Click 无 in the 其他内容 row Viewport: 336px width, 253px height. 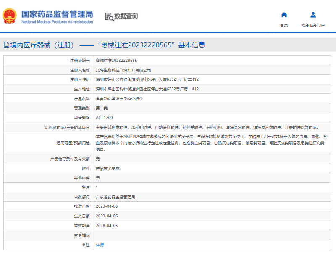click(x=98, y=178)
